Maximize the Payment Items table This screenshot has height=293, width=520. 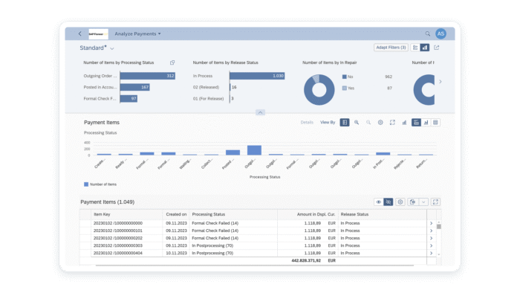click(x=435, y=202)
